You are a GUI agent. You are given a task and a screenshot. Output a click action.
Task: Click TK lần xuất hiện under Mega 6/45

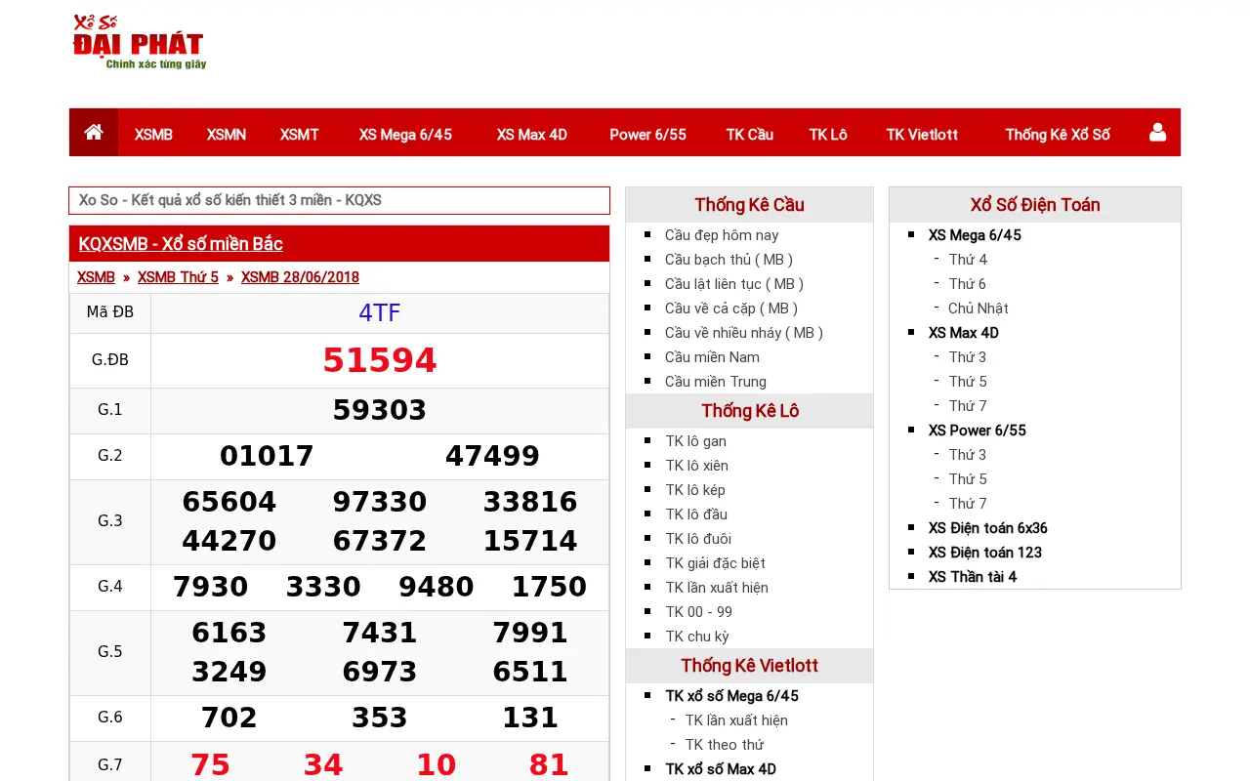click(736, 720)
